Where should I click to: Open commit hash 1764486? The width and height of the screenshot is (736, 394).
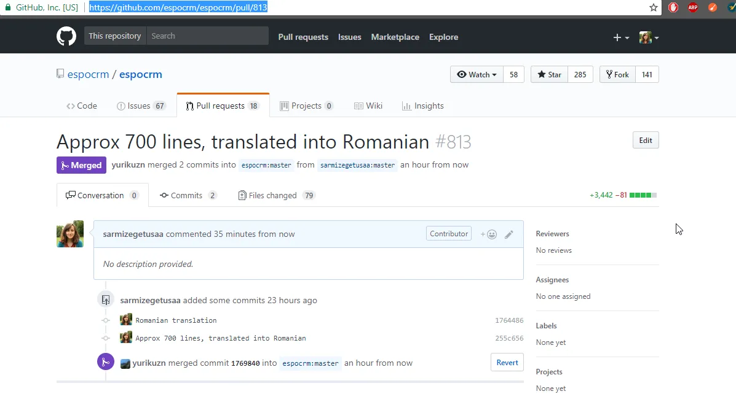click(509, 320)
